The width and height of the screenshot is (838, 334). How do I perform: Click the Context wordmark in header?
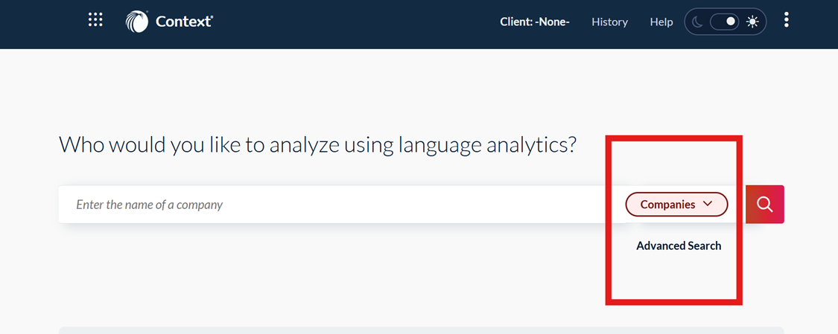[184, 22]
